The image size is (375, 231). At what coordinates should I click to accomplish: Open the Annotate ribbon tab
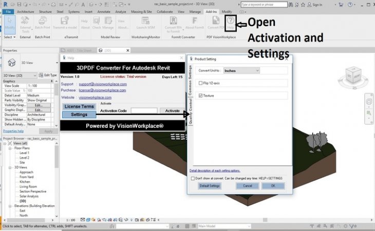coord(104,12)
